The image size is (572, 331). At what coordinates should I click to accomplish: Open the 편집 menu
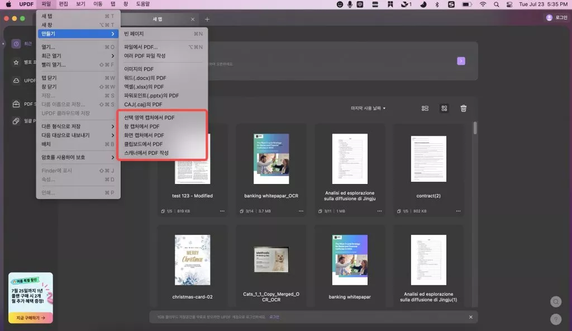[64, 4]
